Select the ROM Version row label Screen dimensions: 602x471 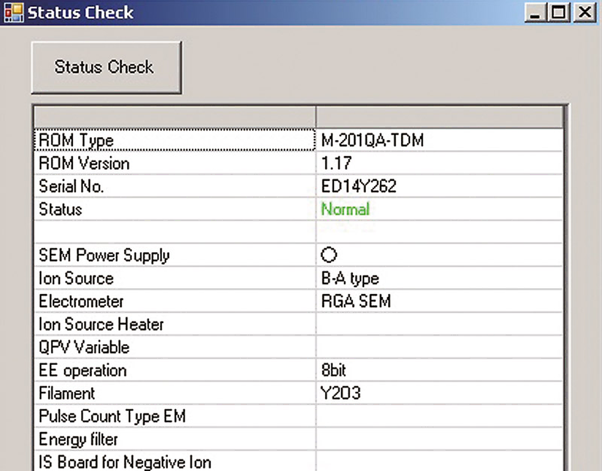(84, 164)
